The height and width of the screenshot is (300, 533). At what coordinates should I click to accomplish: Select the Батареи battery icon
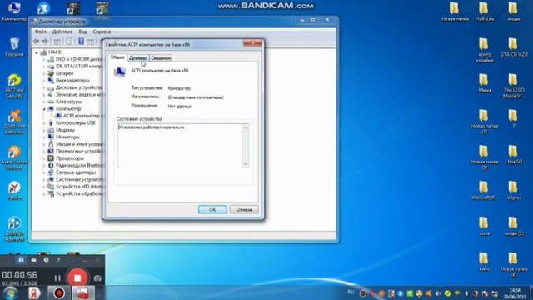(x=51, y=73)
